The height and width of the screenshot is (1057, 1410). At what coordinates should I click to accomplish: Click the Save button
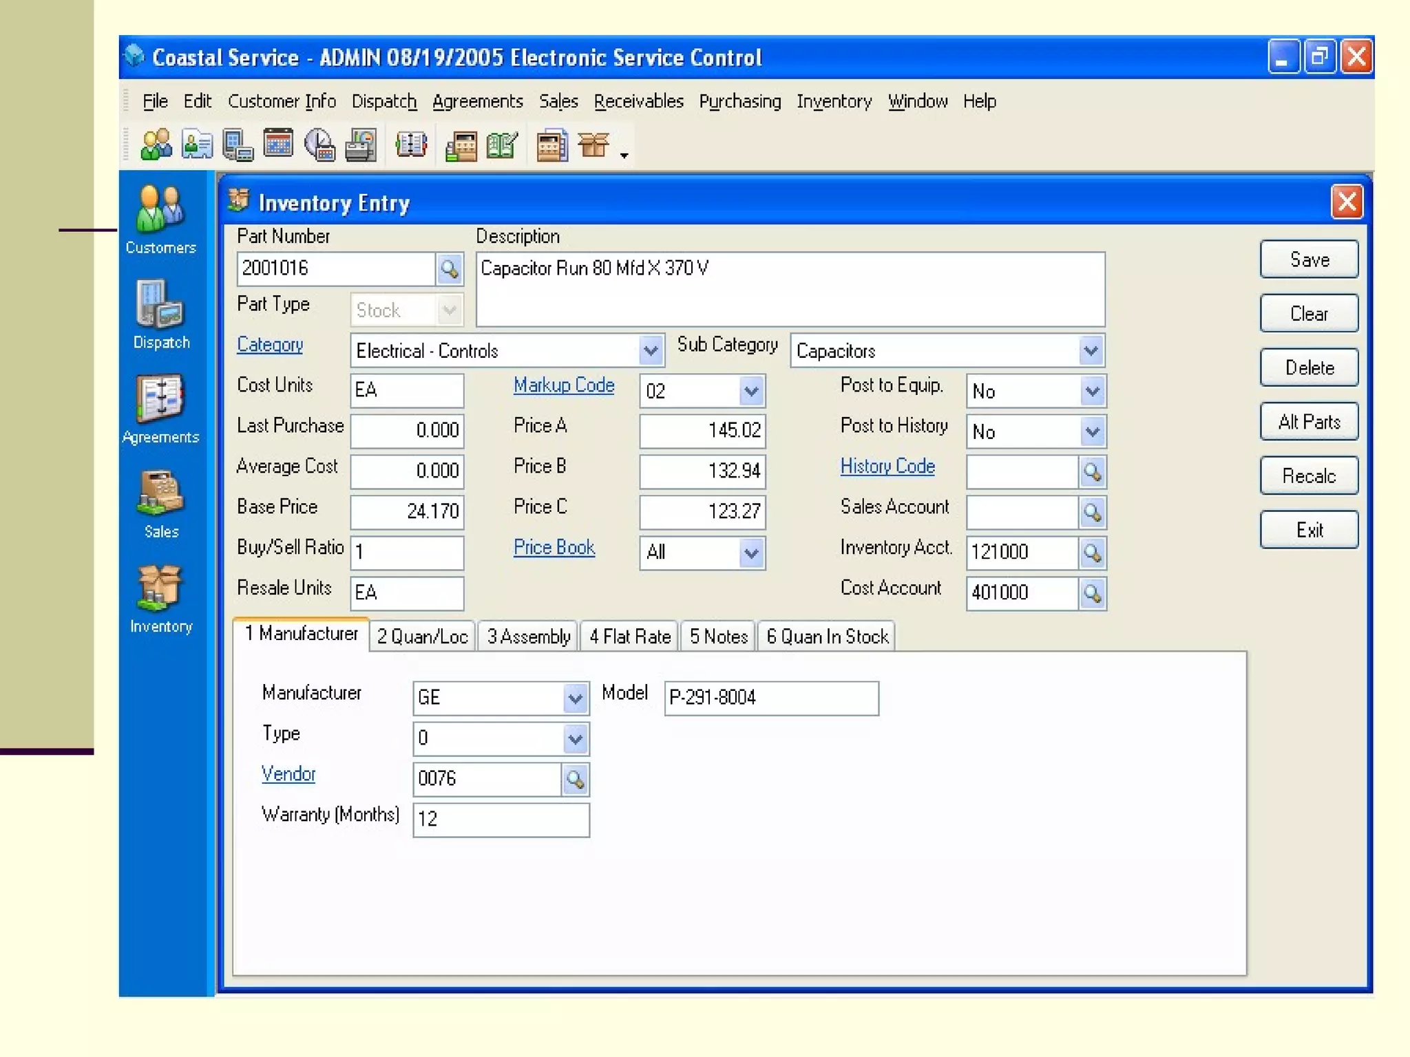[x=1308, y=259]
